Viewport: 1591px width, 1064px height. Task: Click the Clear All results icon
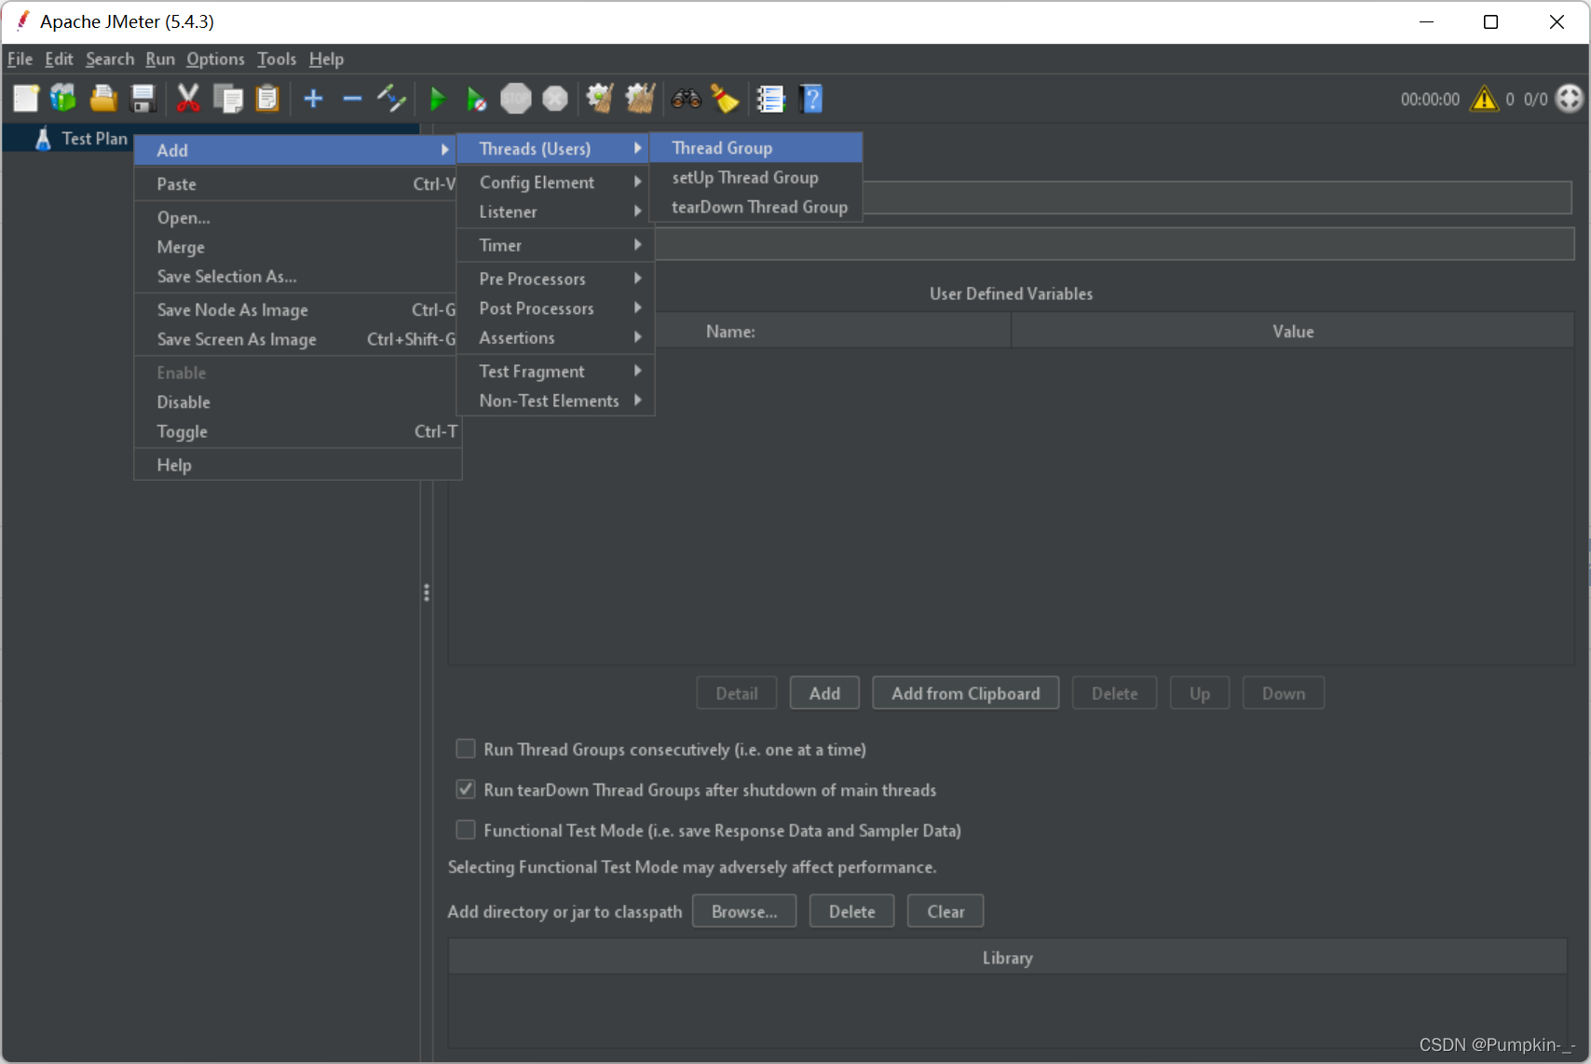pos(640,98)
